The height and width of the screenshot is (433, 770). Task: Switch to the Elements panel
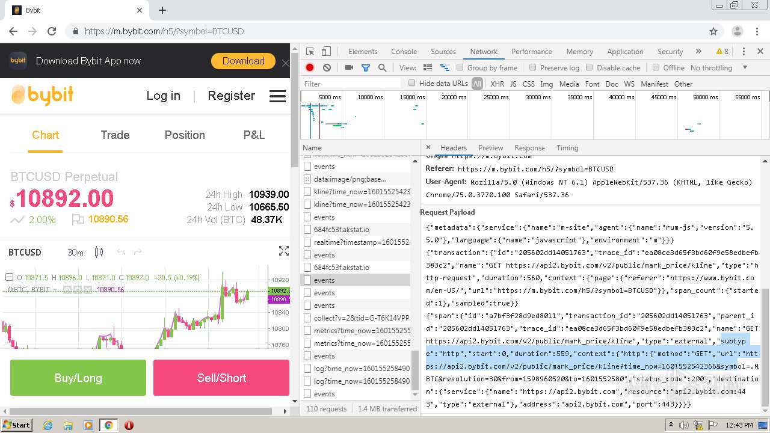click(363, 52)
